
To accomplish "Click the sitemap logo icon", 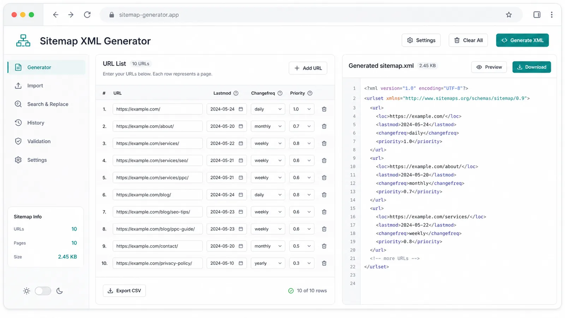I will coord(23,41).
